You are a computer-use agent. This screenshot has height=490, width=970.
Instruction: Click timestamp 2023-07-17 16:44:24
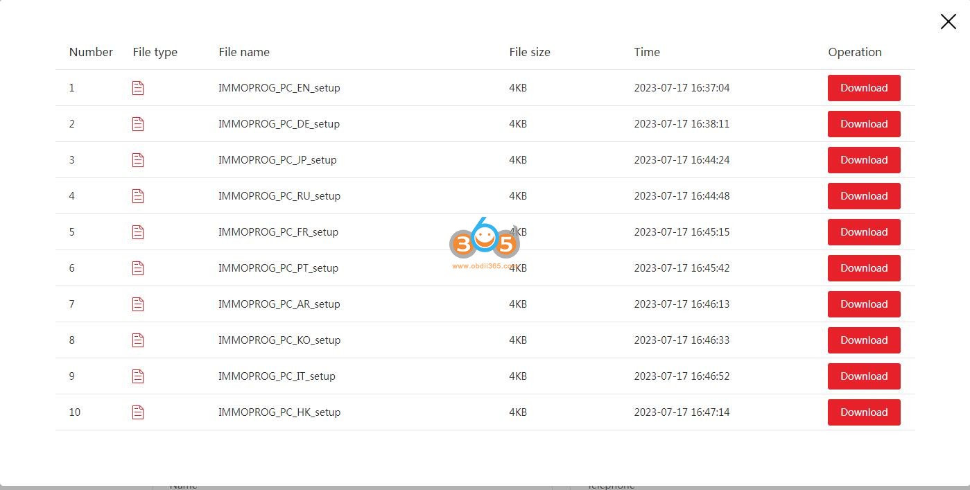[682, 160]
